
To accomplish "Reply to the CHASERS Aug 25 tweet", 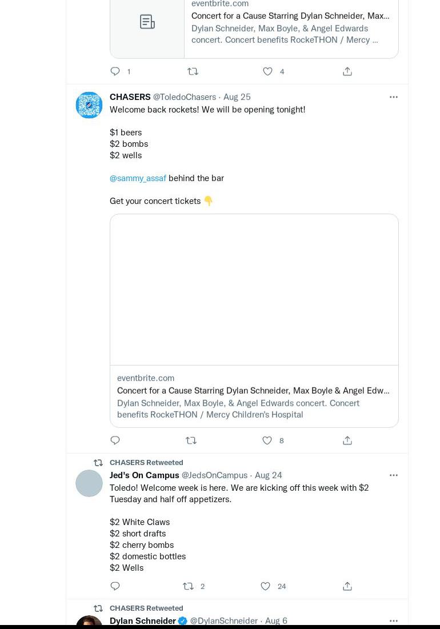I will pyautogui.click(x=115, y=440).
